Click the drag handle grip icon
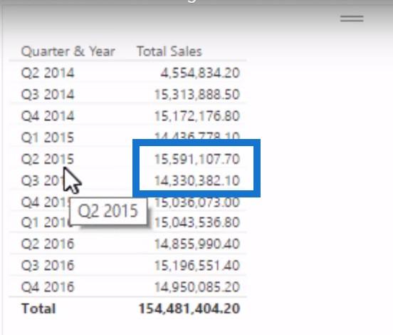This screenshot has height=335, width=393. pos(352,19)
